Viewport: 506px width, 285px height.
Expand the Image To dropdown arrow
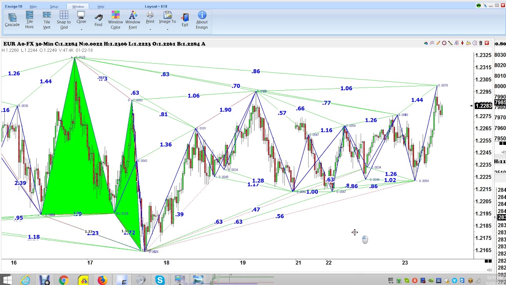click(x=167, y=30)
